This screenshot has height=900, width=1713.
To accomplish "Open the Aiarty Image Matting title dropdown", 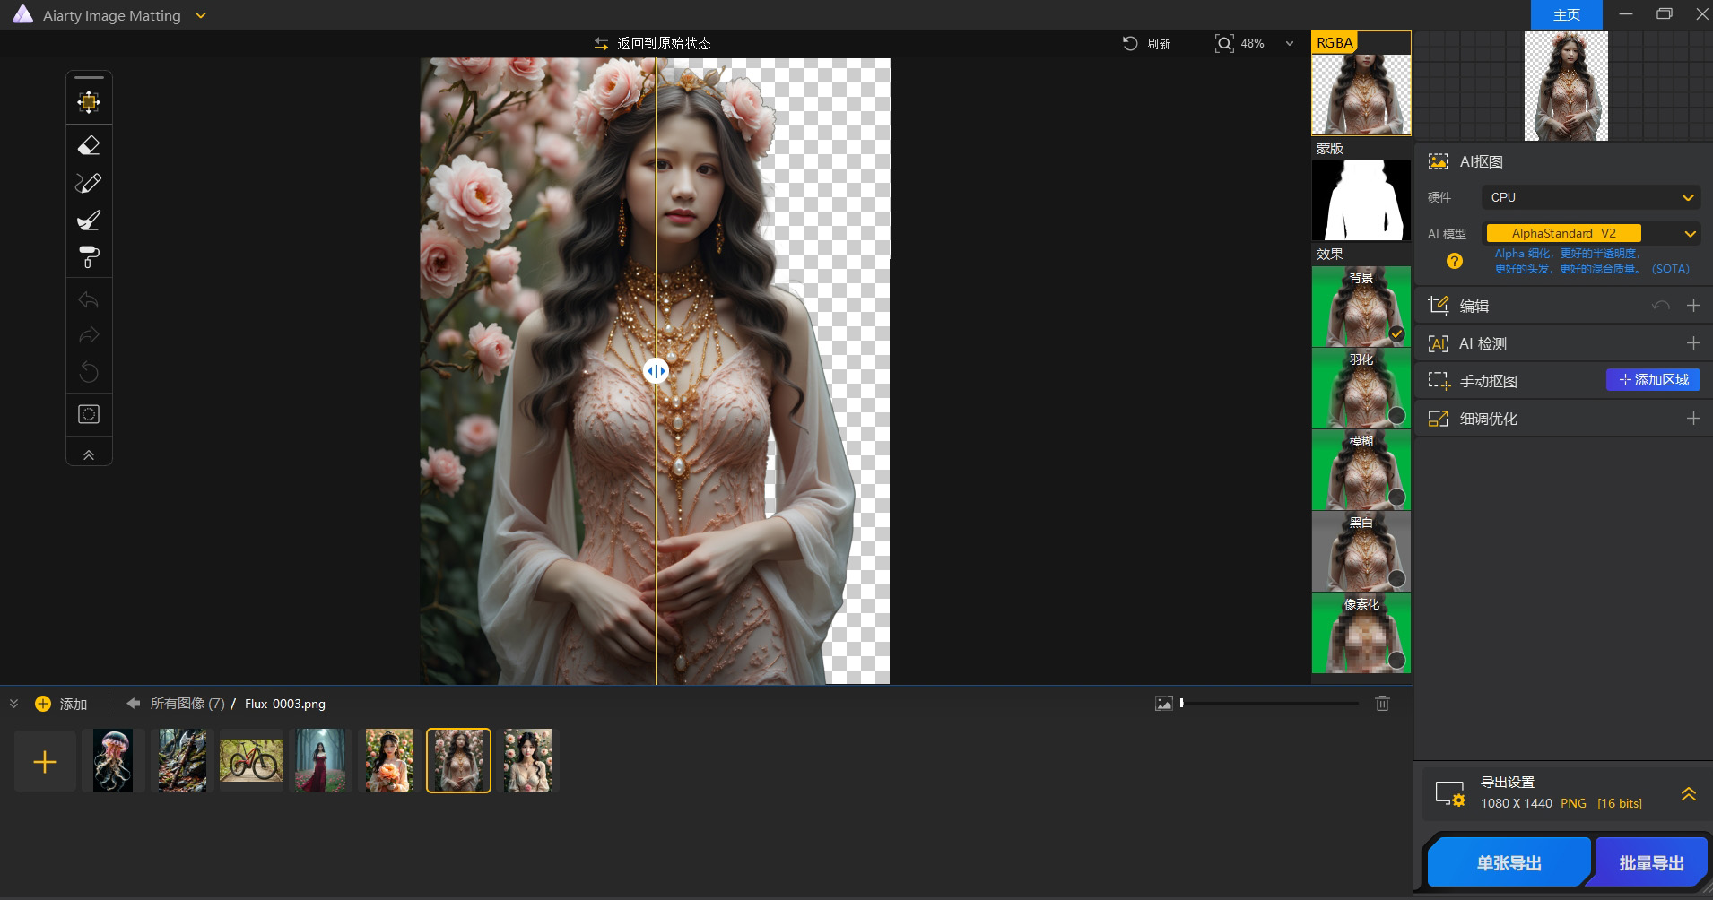I will 201,15.
